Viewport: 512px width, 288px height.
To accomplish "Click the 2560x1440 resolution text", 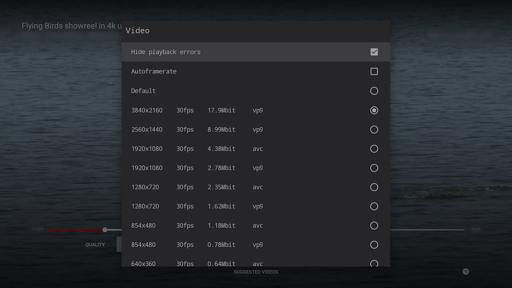I will 147,129.
